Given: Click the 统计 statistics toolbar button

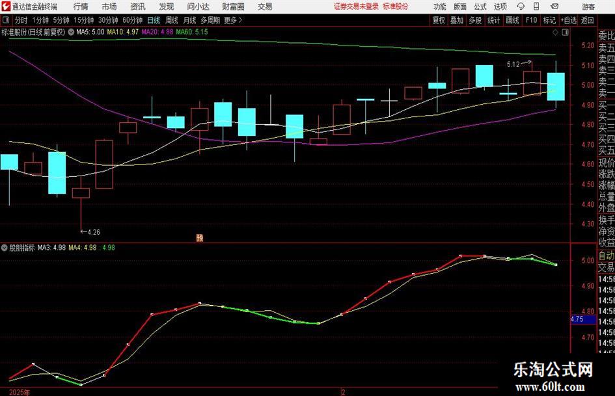Looking at the screenshot, I should [x=493, y=20].
